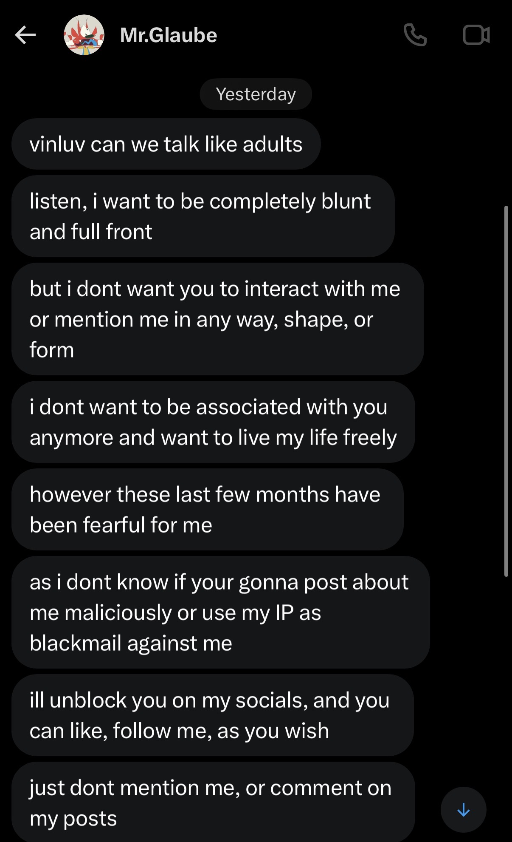Select the "completely blunt and full front" message

[x=203, y=216]
